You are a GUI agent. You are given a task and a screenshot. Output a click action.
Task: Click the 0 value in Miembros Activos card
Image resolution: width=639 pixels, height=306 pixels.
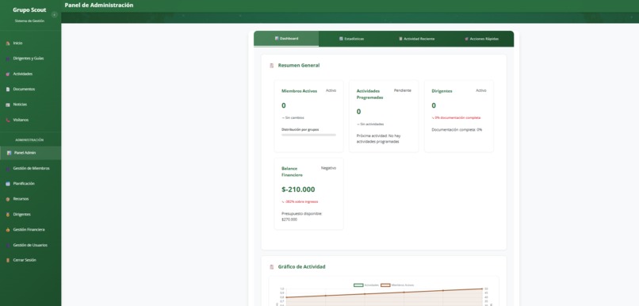[284, 105]
